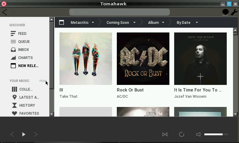This screenshot has height=143, width=239.
Task: Toggle repeat mode
Action: [182, 134]
